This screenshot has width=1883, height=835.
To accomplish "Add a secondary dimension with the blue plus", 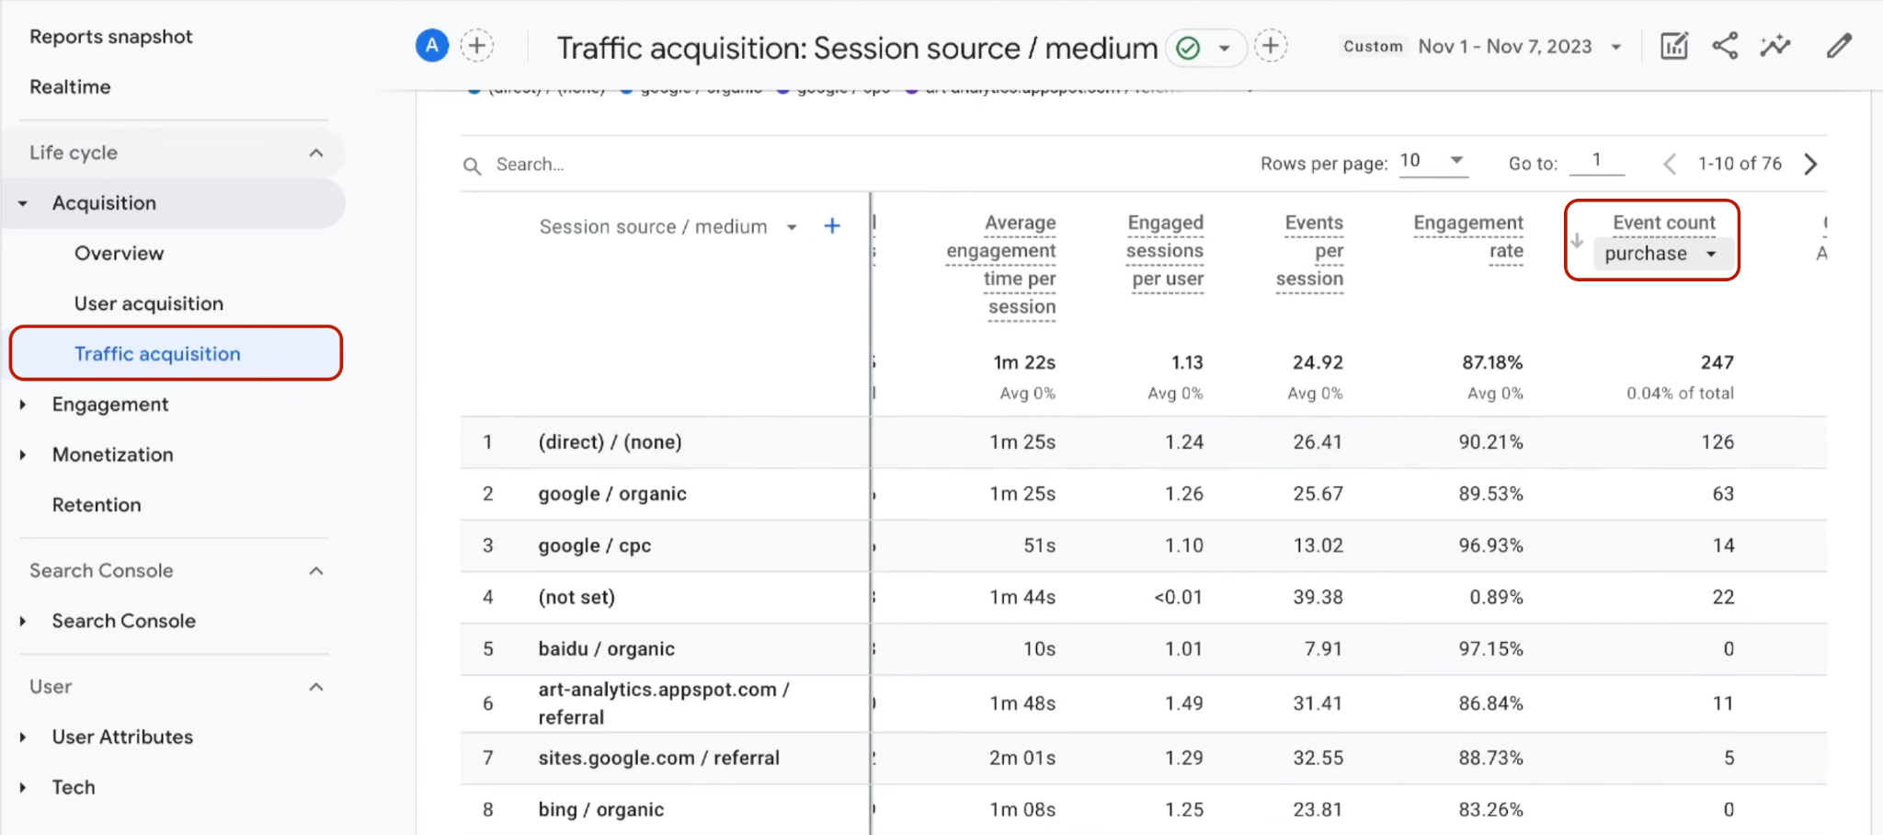I will [x=832, y=226].
